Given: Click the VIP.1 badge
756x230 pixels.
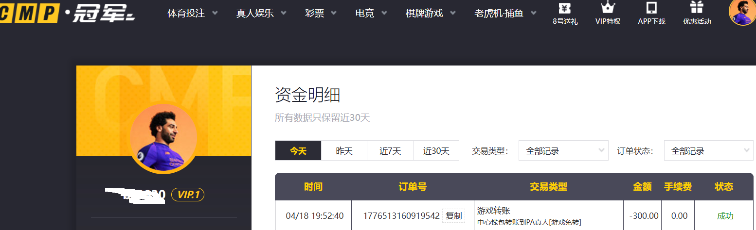Looking at the screenshot, I should tap(188, 195).
